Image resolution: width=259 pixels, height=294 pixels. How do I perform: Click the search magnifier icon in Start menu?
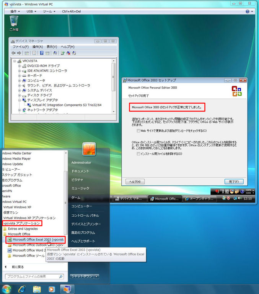tap(61, 276)
